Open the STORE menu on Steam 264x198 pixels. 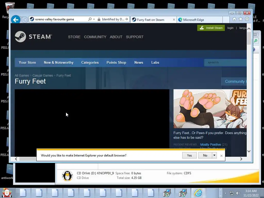74,37
